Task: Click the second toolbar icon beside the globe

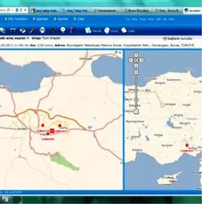Action: tap(13, 30)
